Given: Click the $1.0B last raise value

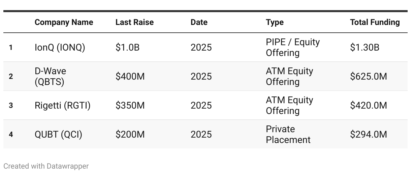Looking at the screenshot, I should coord(127,48).
